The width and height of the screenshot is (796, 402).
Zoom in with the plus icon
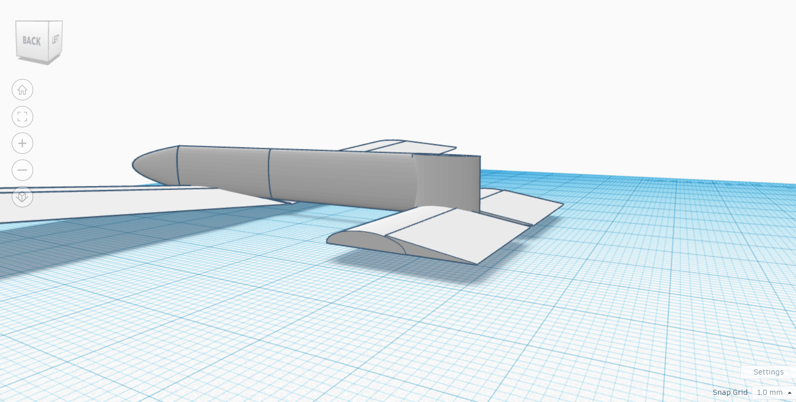coord(22,143)
